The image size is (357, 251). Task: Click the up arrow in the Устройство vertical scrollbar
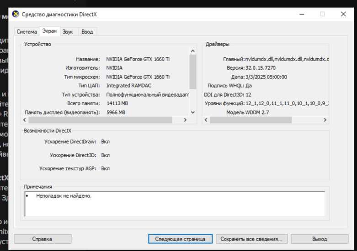click(193, 51)
